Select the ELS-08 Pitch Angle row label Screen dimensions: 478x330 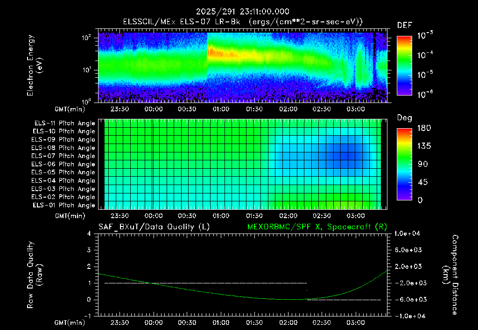(63, 148)
